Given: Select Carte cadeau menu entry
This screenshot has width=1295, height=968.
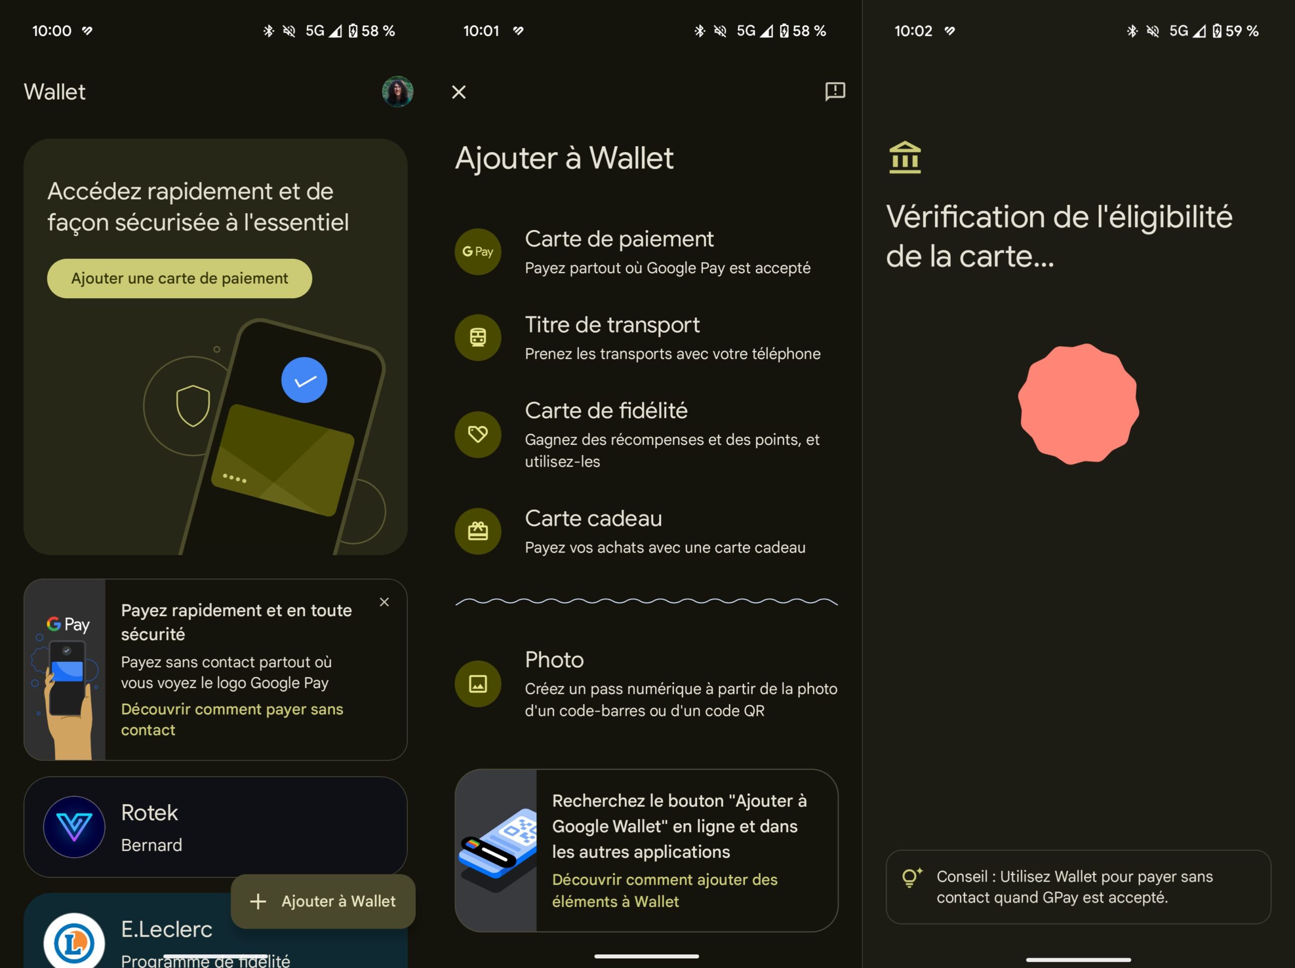Looking at the screenshot, I should 646,531.
